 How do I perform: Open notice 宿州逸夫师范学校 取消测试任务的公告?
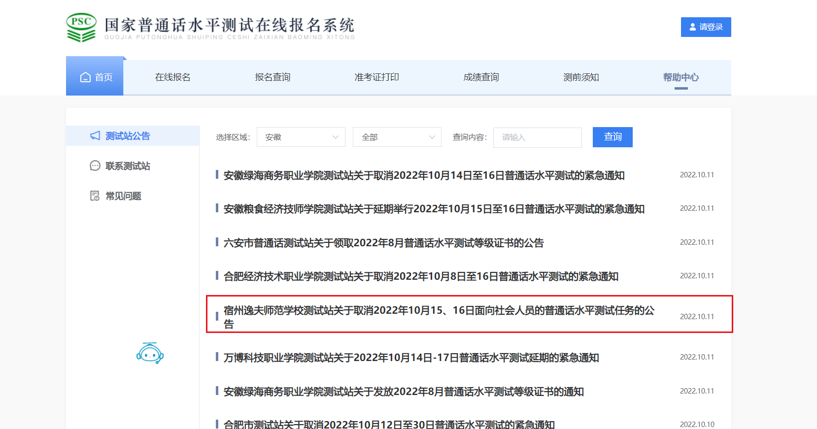click(x=439, y=317)
